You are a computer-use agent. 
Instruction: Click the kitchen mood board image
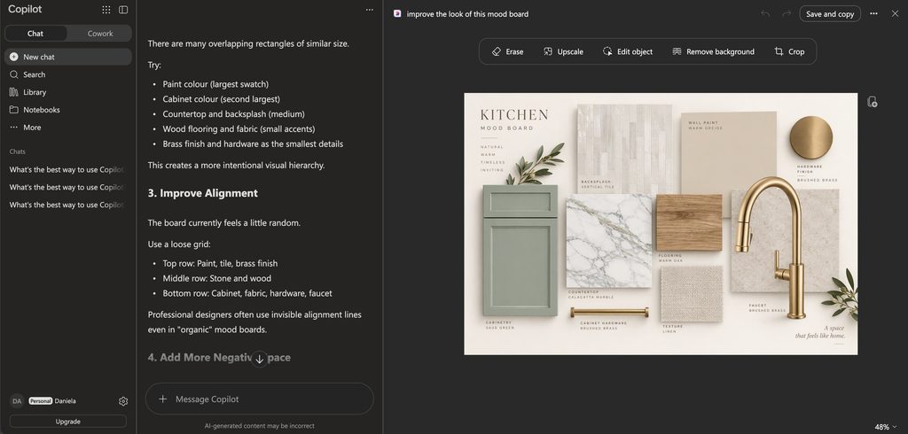661,224
